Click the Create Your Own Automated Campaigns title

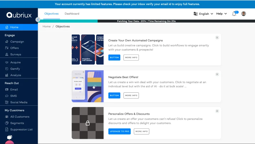(x=135, y=40)
